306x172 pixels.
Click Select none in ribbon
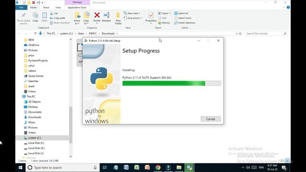[183, 18]
